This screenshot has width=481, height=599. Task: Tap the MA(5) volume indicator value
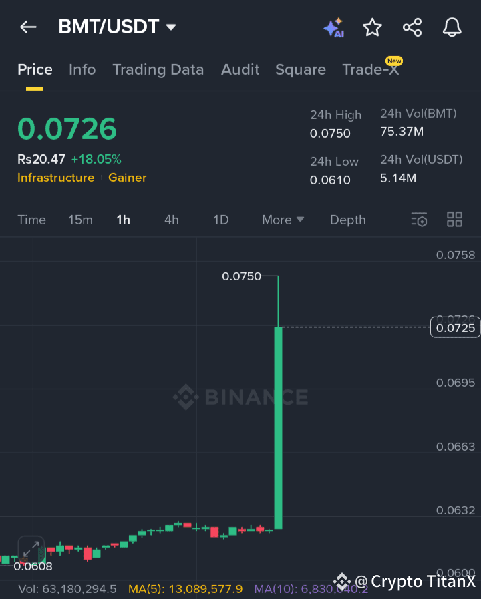(186, 589)
